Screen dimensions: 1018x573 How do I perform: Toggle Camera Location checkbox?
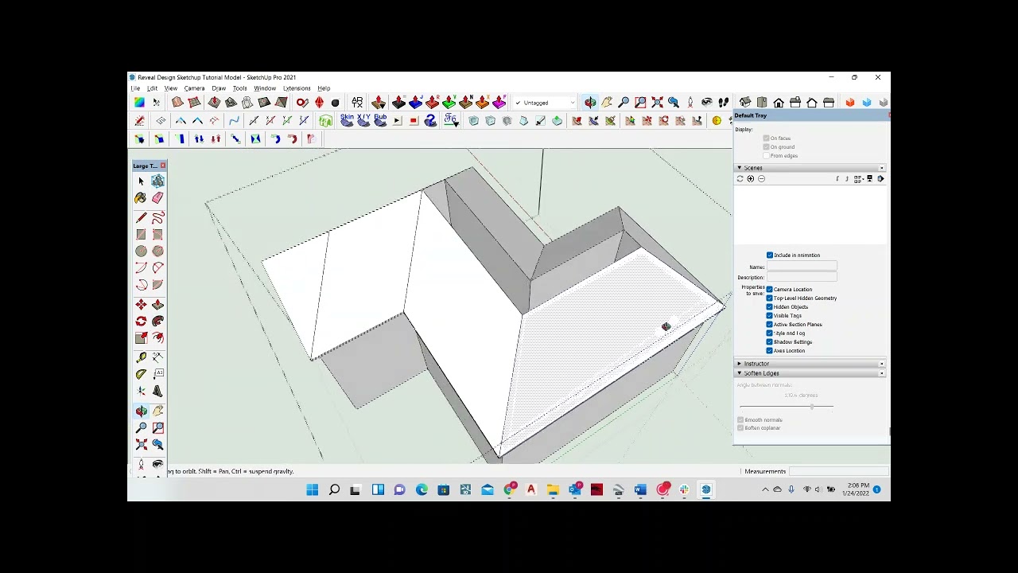(770, 290)
